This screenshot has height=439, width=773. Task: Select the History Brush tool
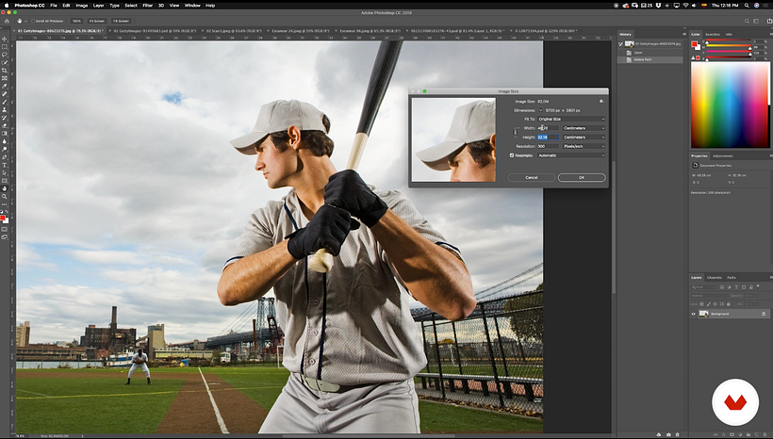click(5, 118)
